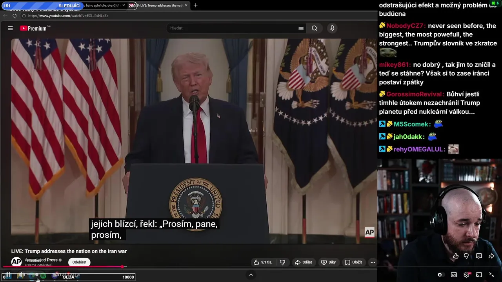The width and height of the screenshot is (502, 282).
Task: Click the Díky thanks button
Action: pos(329,262)
